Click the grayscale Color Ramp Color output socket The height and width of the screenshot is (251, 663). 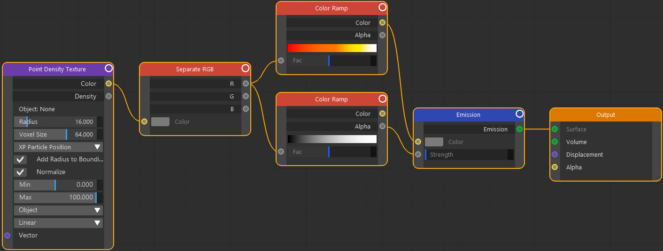[x=382, y=114]
